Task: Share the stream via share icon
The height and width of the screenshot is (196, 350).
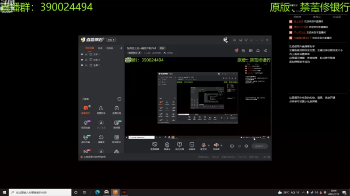Action: click(x=265, y=51)
